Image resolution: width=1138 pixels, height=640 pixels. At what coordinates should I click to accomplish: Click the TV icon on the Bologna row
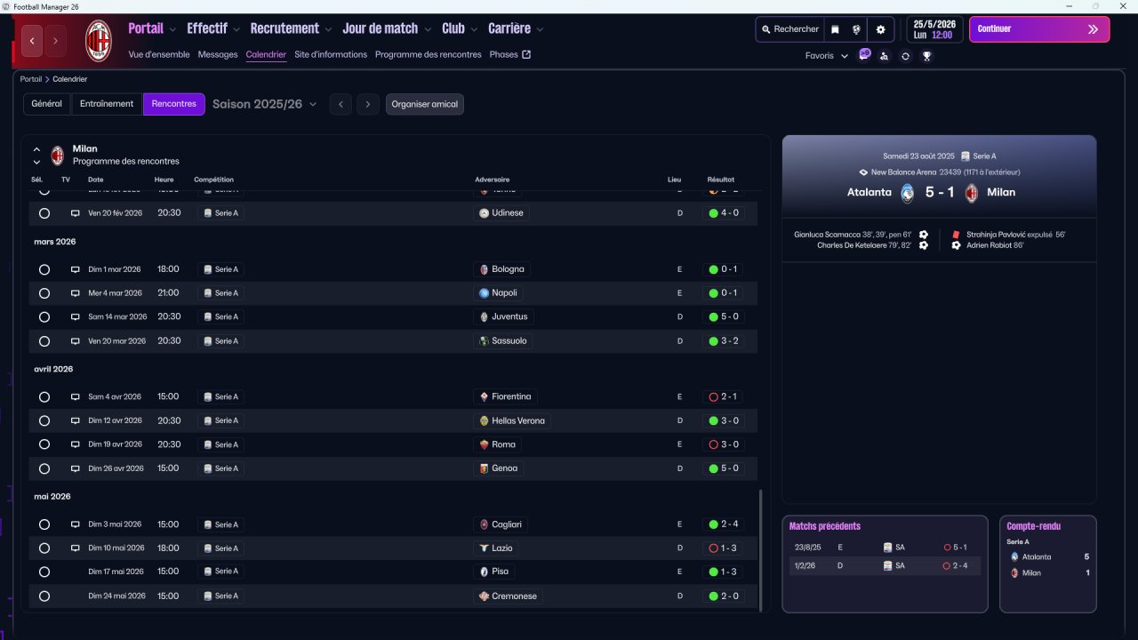(x=75, y=269)
